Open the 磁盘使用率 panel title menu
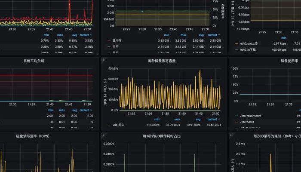301x172 pixels. [289, 61]
